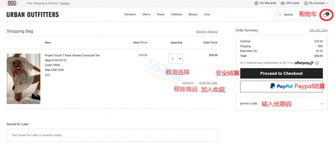Open Gift Cards icon link

283,3
